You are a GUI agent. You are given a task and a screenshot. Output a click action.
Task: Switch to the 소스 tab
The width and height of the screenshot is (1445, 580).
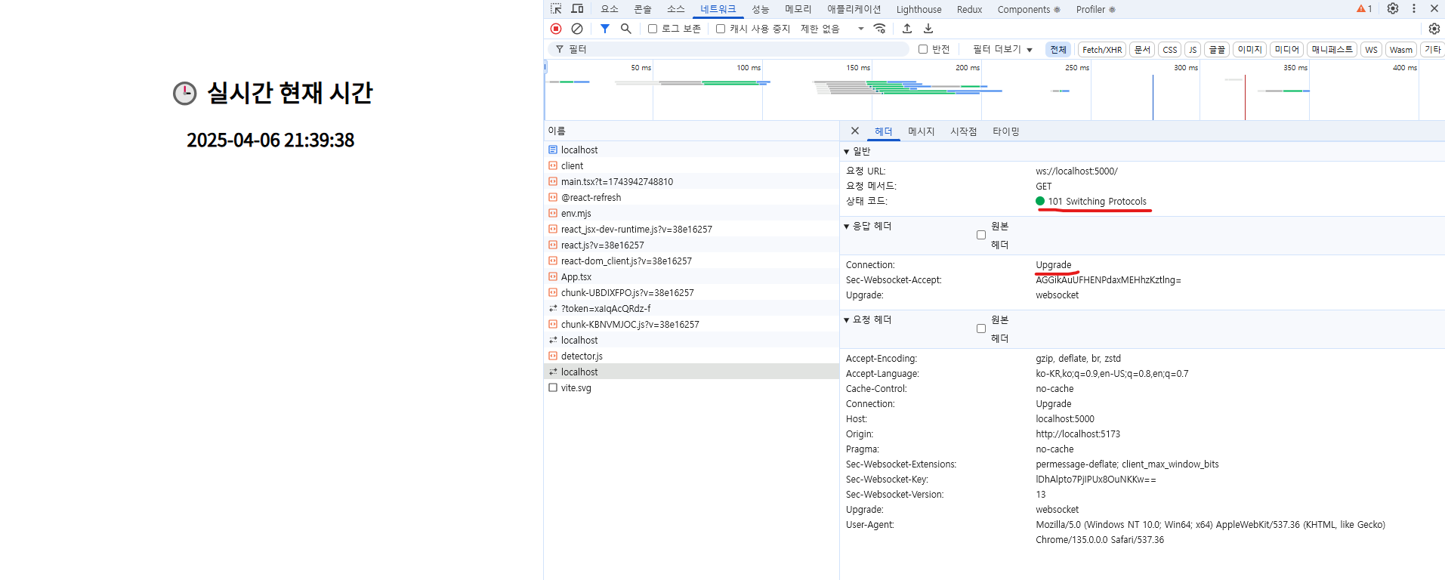676,9
